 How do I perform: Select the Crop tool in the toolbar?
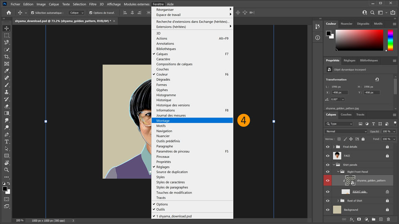7,56
